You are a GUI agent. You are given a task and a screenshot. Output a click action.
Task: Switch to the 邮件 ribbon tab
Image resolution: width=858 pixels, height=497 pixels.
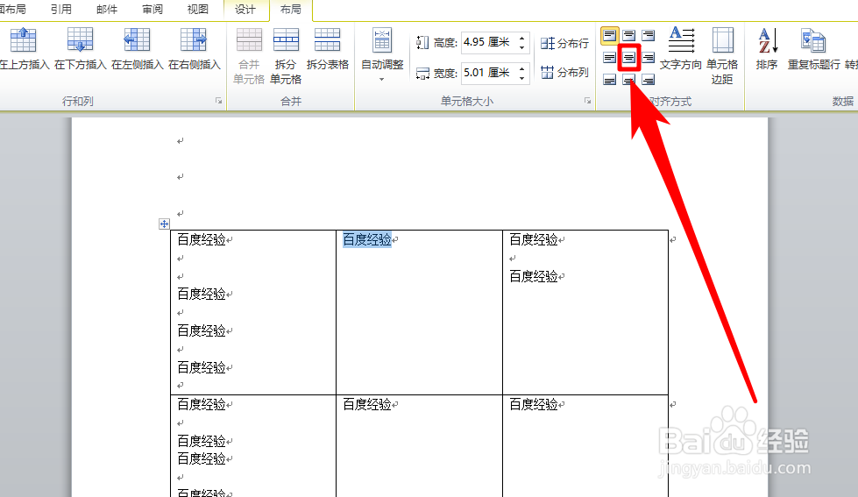[106, 10]
